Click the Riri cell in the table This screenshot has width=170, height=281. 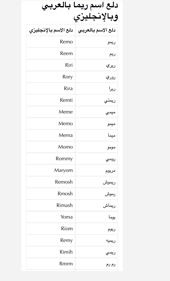[51, 65]
